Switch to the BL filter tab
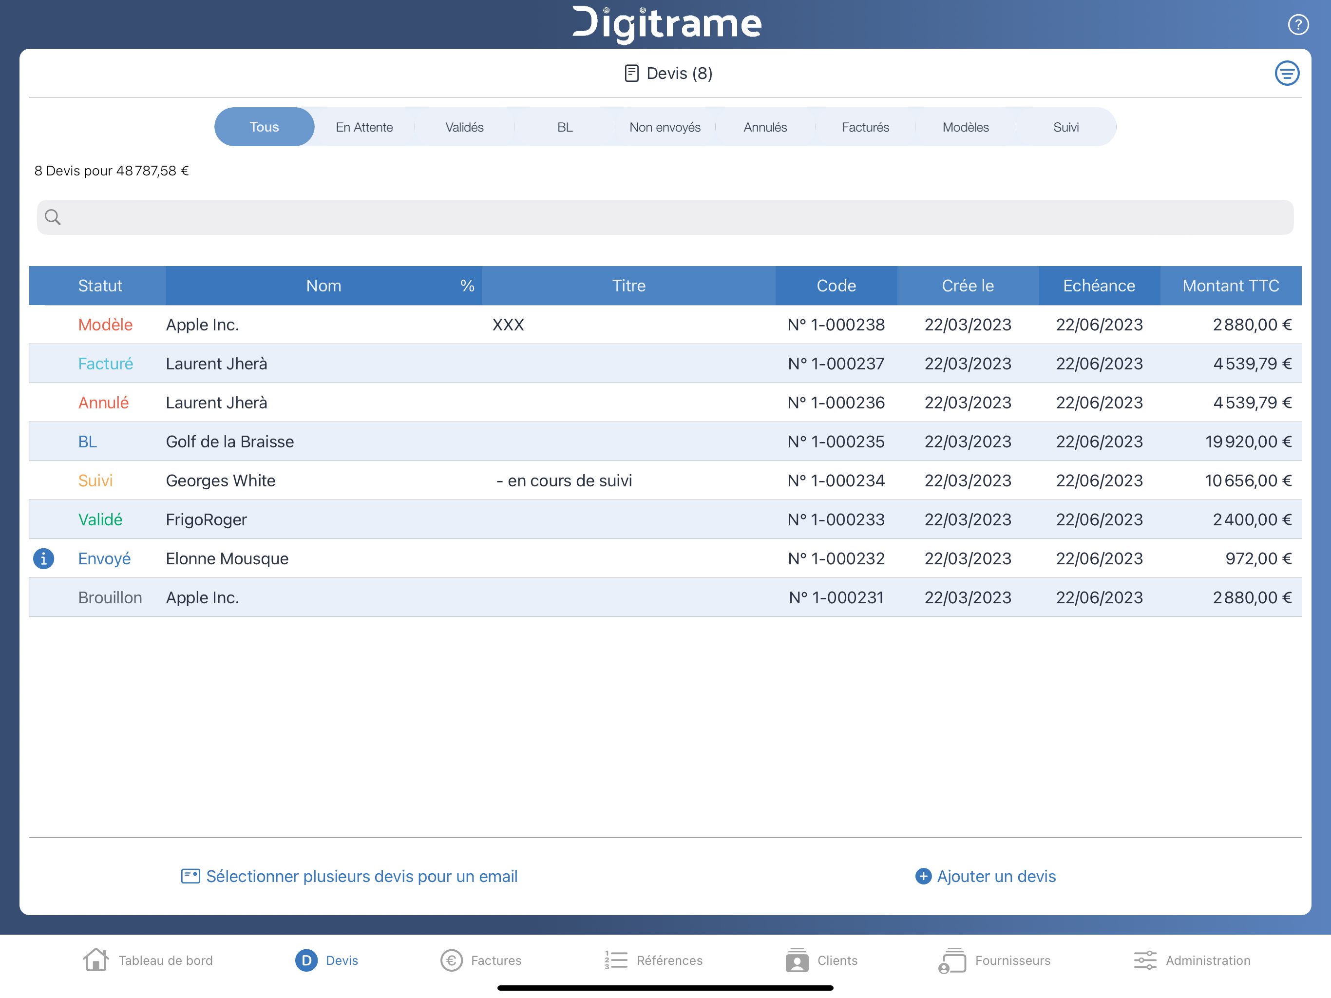 click(565, 127)
